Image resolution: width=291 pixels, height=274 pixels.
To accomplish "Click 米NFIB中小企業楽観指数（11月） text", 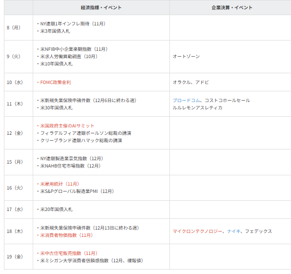I will pos(74,49).
